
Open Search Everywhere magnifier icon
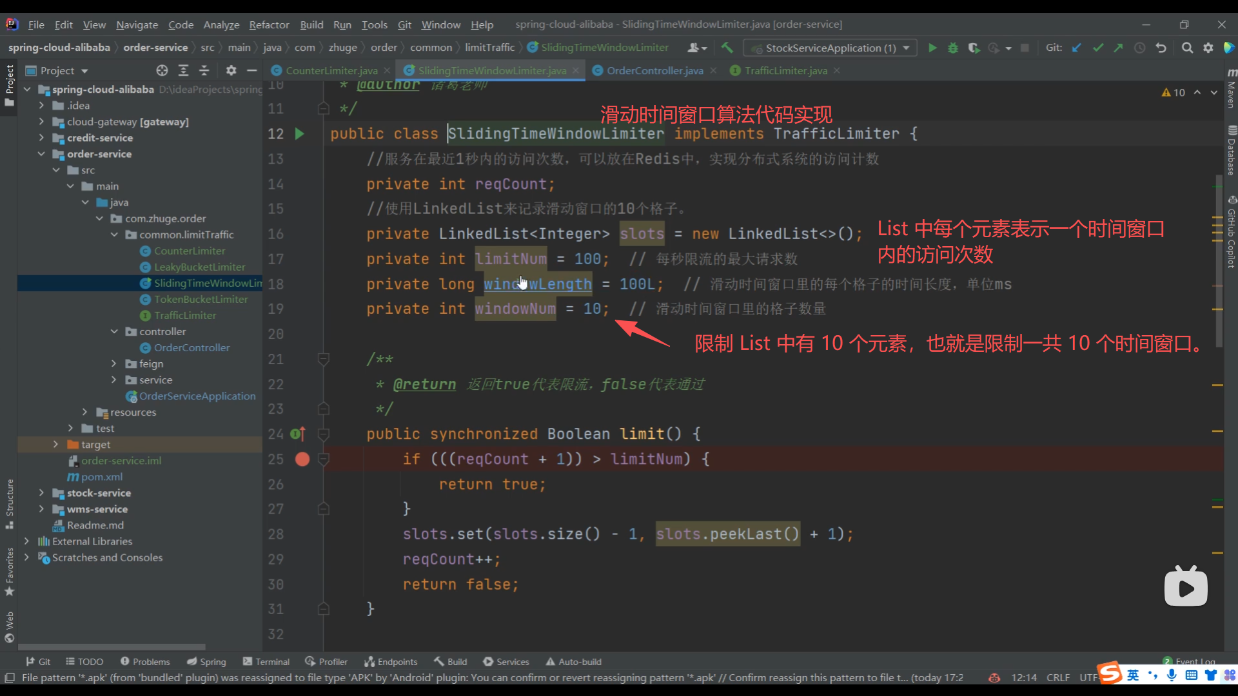1187,48
